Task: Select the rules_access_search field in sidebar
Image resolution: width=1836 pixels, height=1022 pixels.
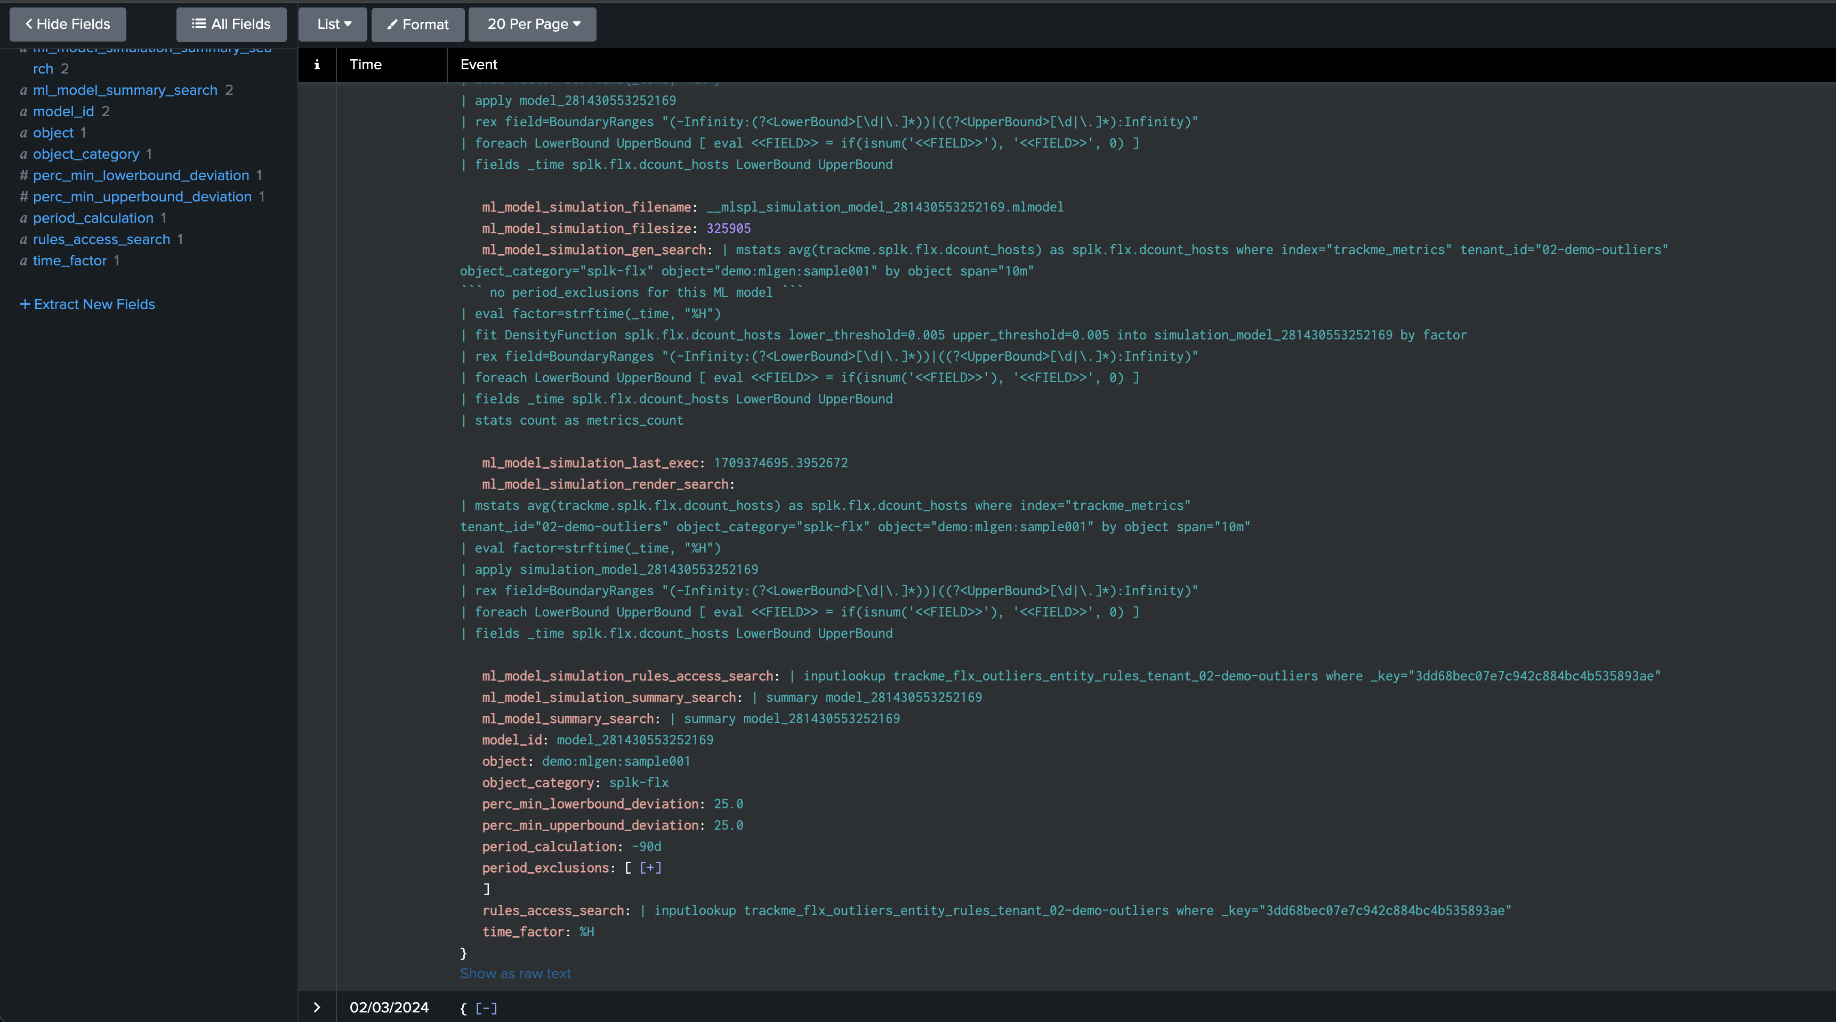Action: [x=101, y=239]
